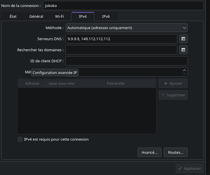This screenshot has height=175, width=210.
Task: Switch to the IPv6 tab
Action: [106, 16]
